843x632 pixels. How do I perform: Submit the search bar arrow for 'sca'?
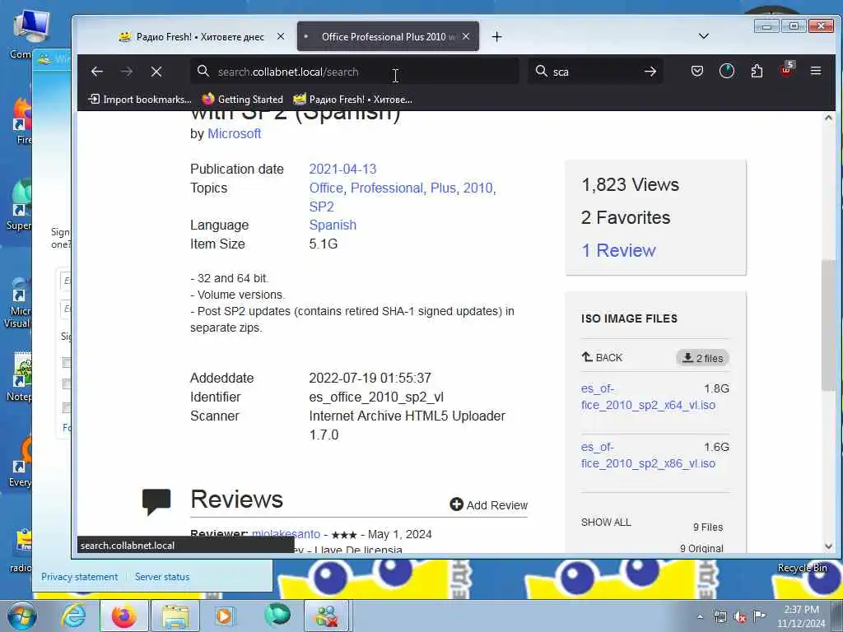[x=650, y=72]
